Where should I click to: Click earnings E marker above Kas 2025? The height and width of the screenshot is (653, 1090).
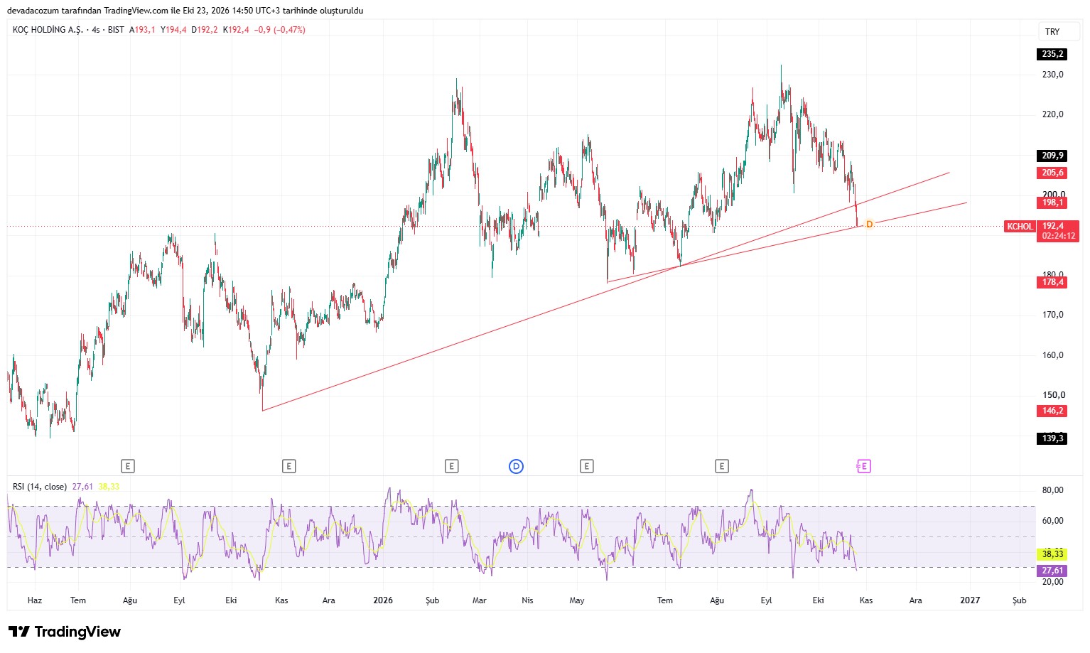click(288, 466)
